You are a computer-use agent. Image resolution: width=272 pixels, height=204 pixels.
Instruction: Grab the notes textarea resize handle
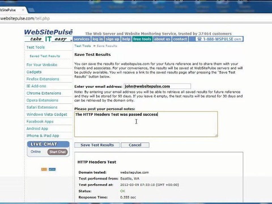216,135
